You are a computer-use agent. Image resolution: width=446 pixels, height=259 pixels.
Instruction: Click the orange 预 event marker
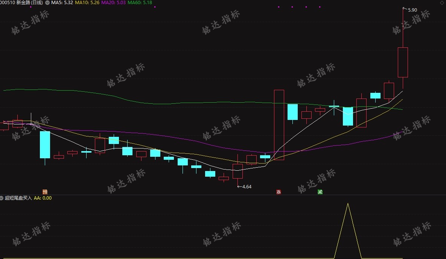pos(45,192)
